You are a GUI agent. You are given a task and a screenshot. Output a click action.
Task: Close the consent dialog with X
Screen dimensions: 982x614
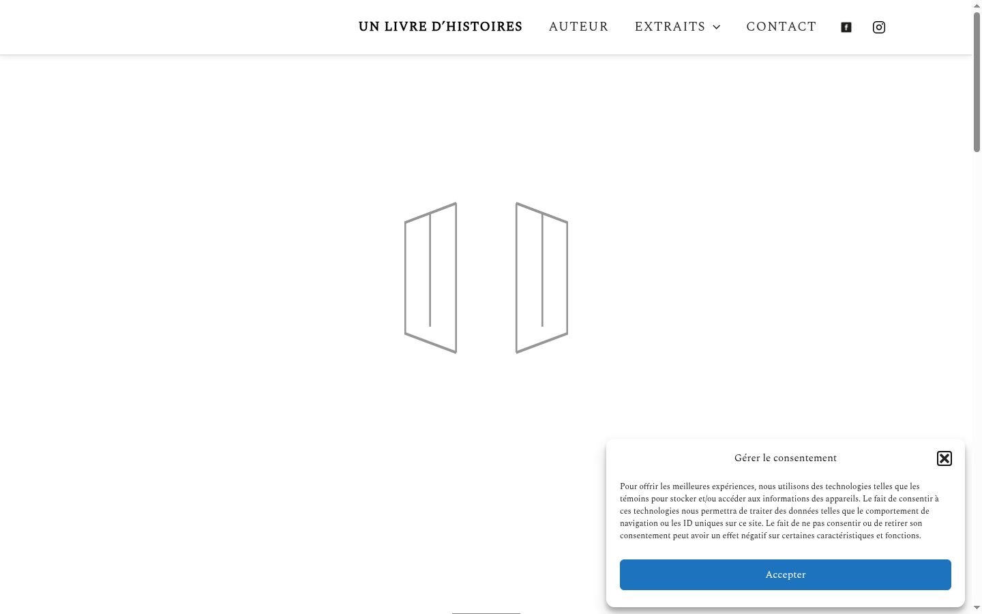tap(944, 458)
